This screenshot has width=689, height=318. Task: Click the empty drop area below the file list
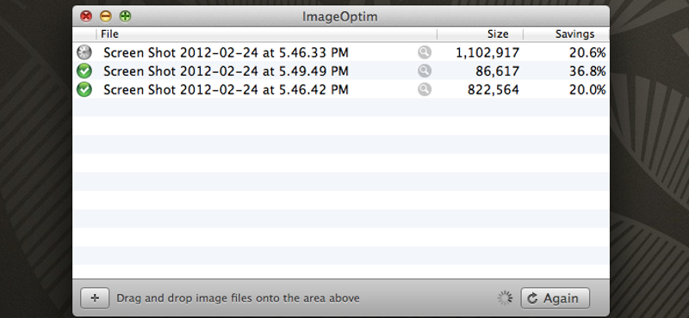coord(341,188)
